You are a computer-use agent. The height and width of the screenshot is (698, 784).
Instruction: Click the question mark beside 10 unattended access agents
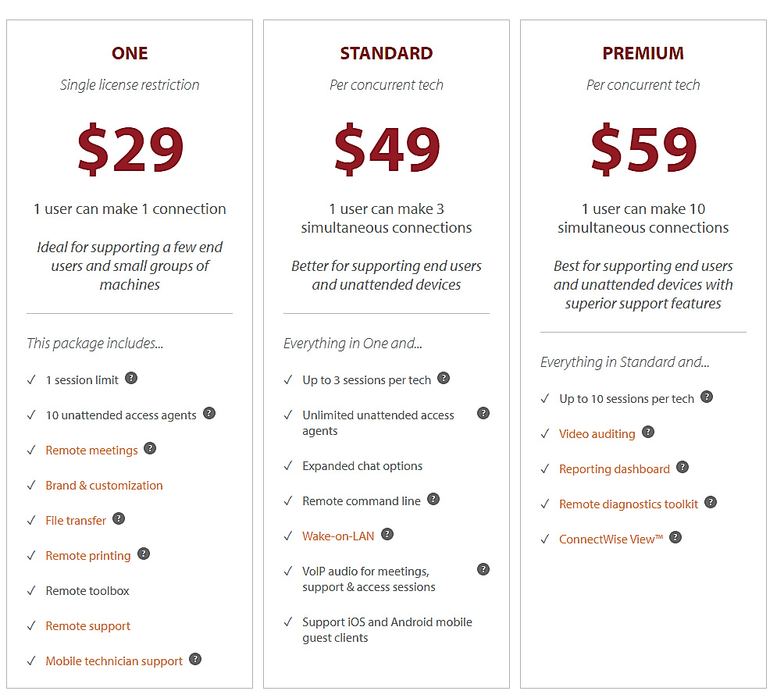click(209, 413)
